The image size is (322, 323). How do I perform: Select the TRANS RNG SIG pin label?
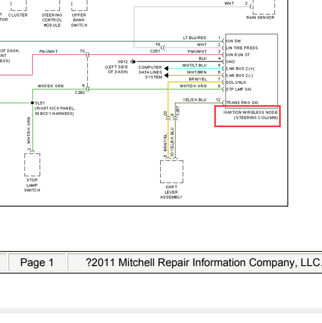[242, 102]
